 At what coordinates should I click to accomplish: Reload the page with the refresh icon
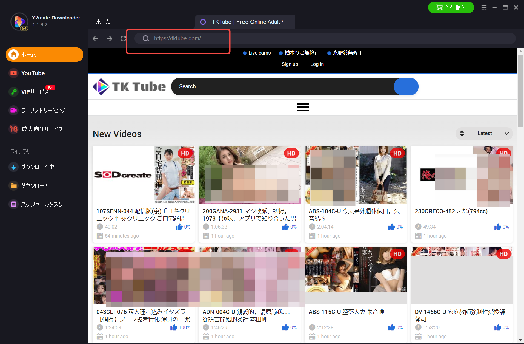123,38
